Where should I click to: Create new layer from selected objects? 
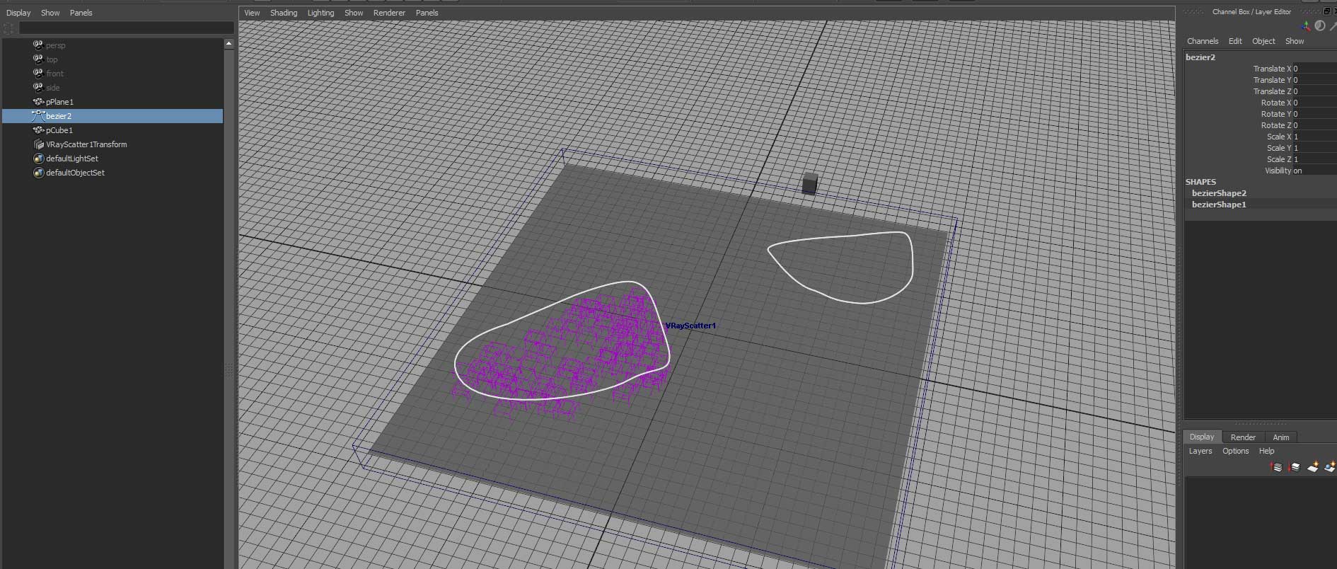click(1330, 467)
